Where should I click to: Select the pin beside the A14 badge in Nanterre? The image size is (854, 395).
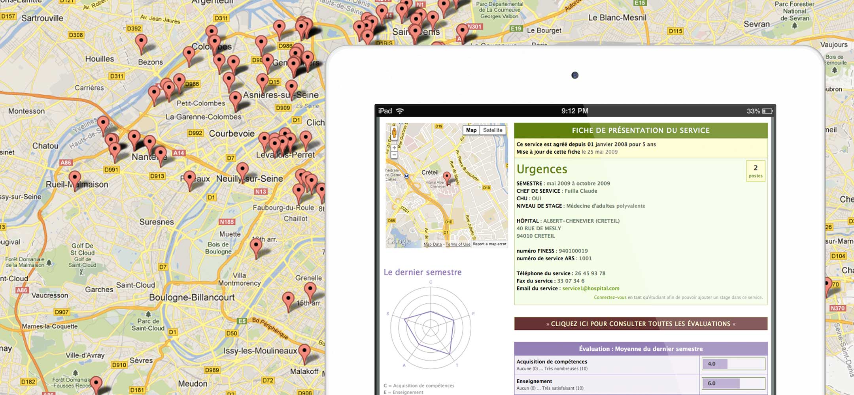click(x=161, y=156)
